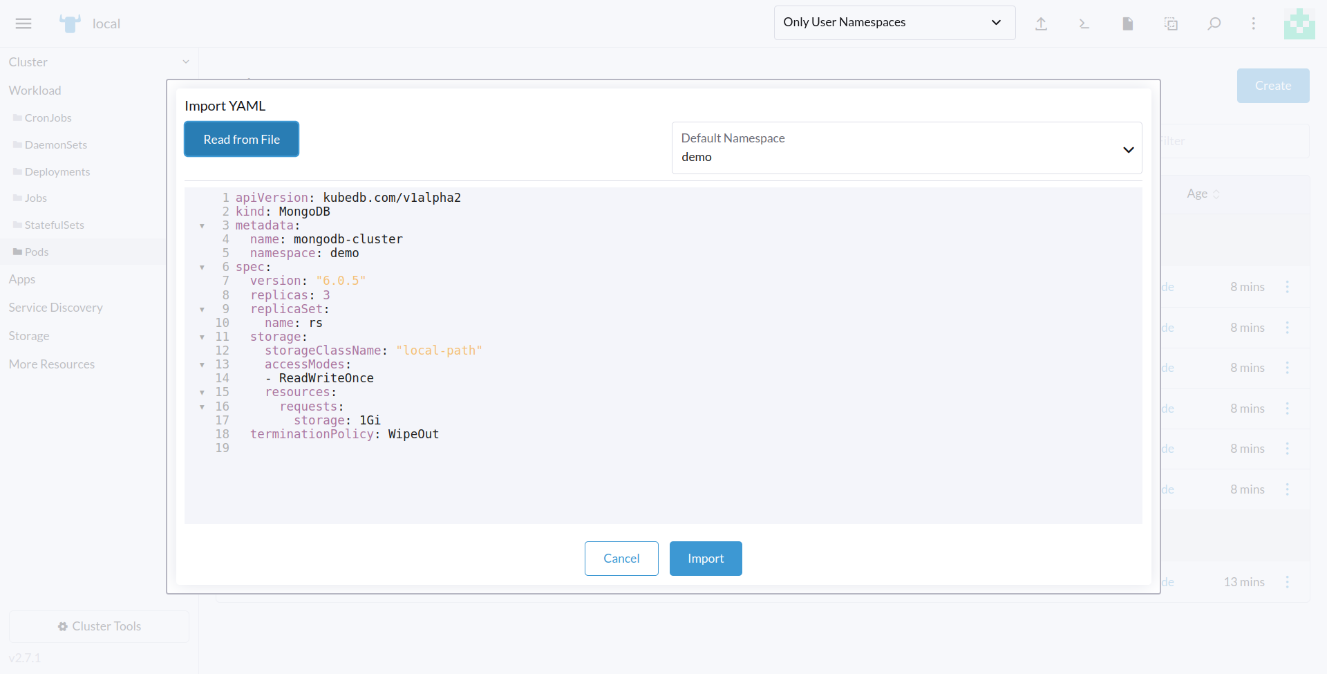
Task: Select StatefulSets in the sidebar
Action: [54, 225]
